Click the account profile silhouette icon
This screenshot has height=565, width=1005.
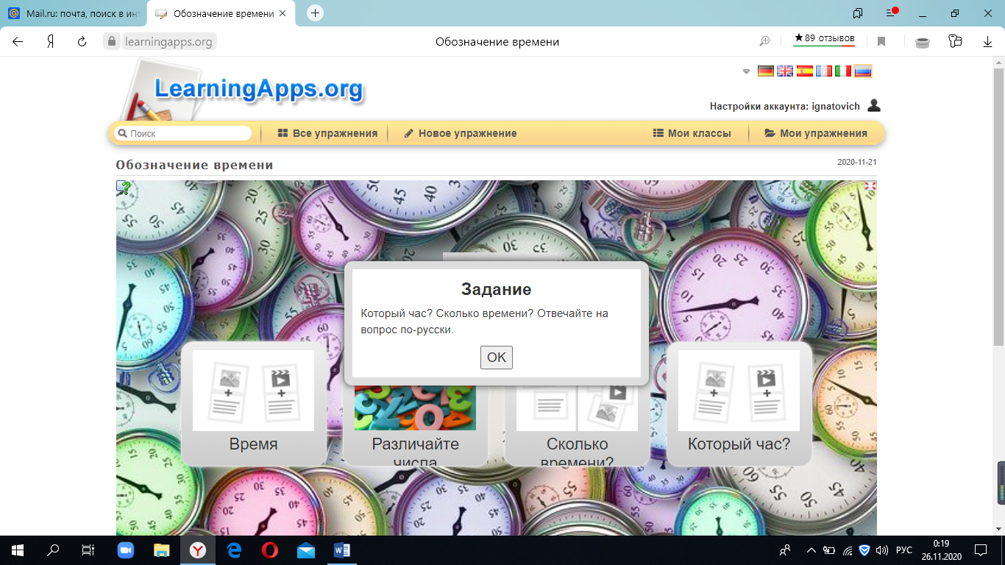[873, 106]
